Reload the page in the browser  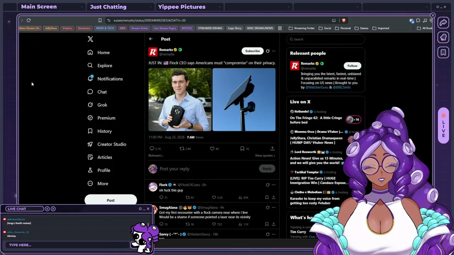pyautogui.click(x=29, y=21)
